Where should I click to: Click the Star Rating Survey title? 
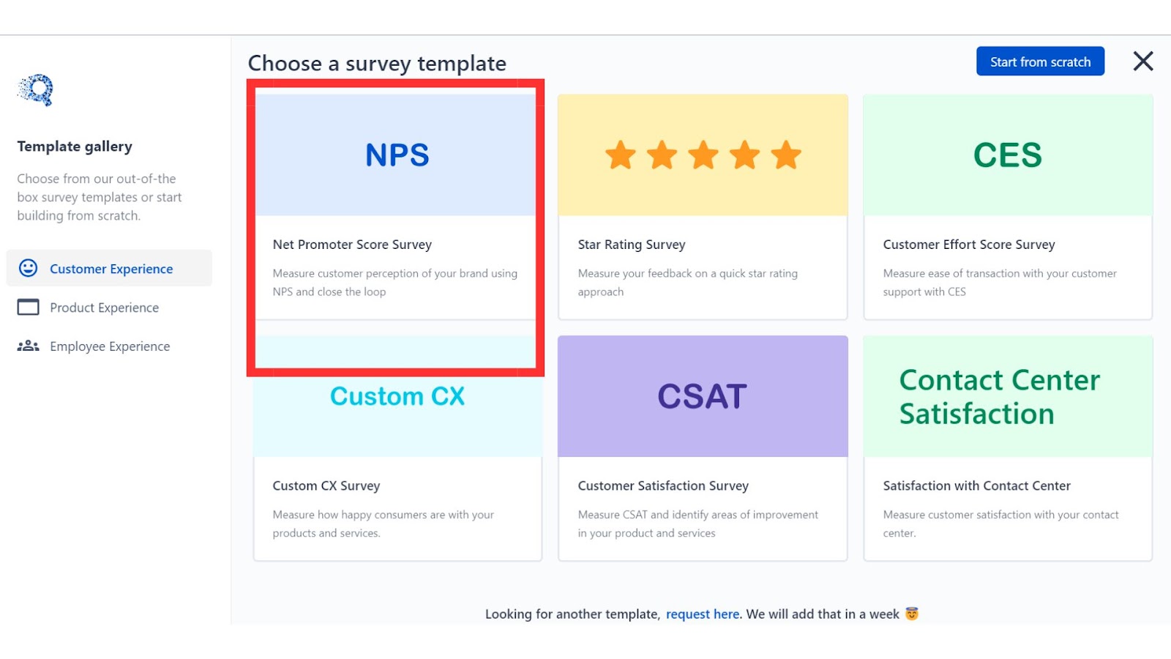click(x=632, y=245)
